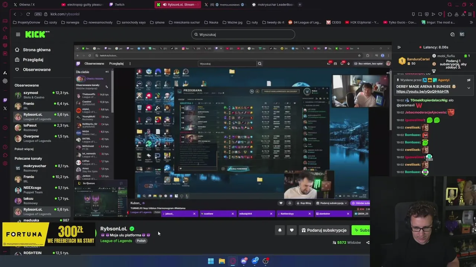Click the Kick header icon next to the MS avatar

452,34
